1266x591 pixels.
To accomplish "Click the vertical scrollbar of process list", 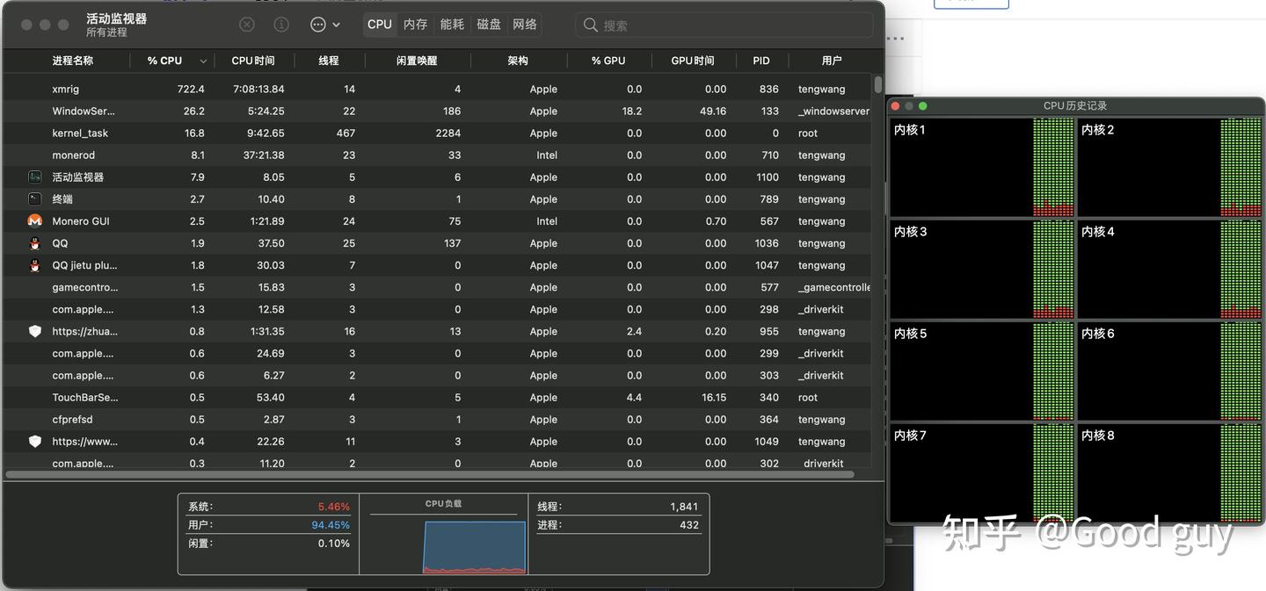I will (878, 85).
